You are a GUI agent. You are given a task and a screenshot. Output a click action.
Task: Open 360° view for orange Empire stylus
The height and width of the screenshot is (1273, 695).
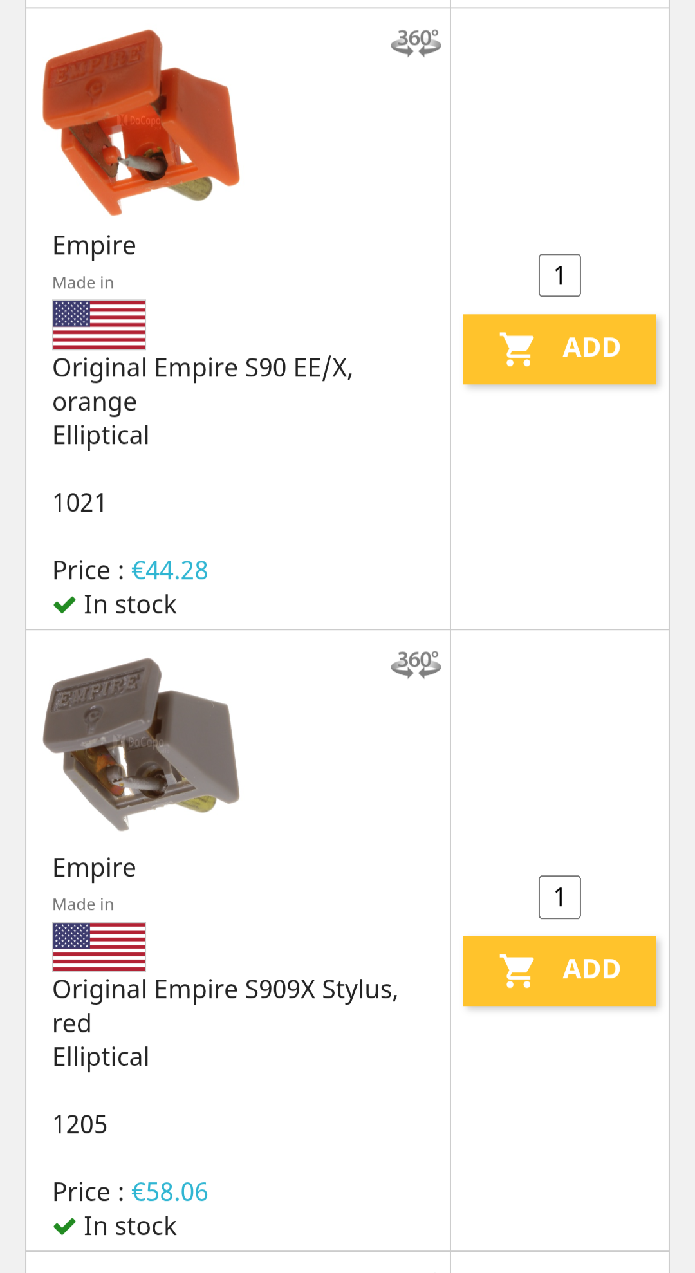click(x=416, y=42)
